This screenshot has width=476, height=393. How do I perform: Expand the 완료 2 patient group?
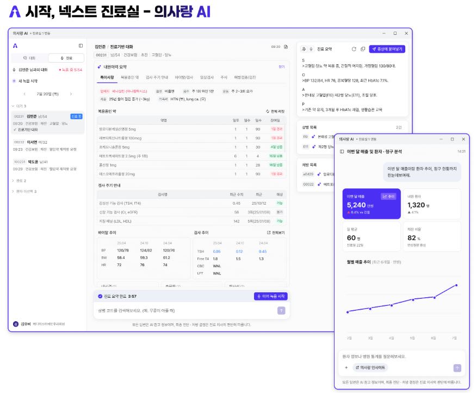click(19, 181)
